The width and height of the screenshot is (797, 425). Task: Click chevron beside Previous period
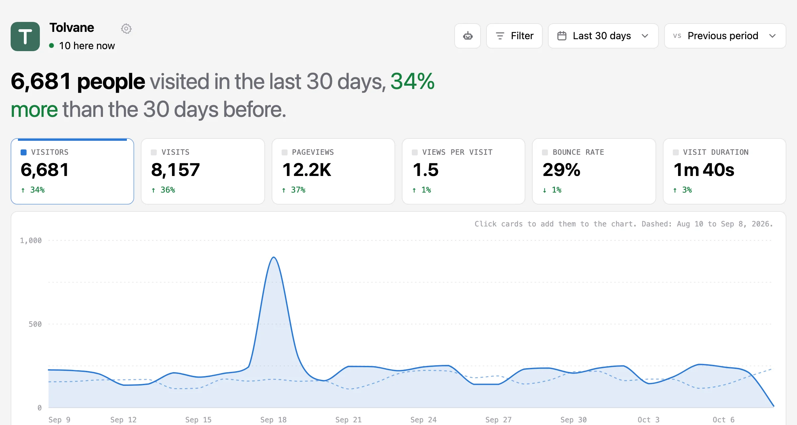point(772,36)
